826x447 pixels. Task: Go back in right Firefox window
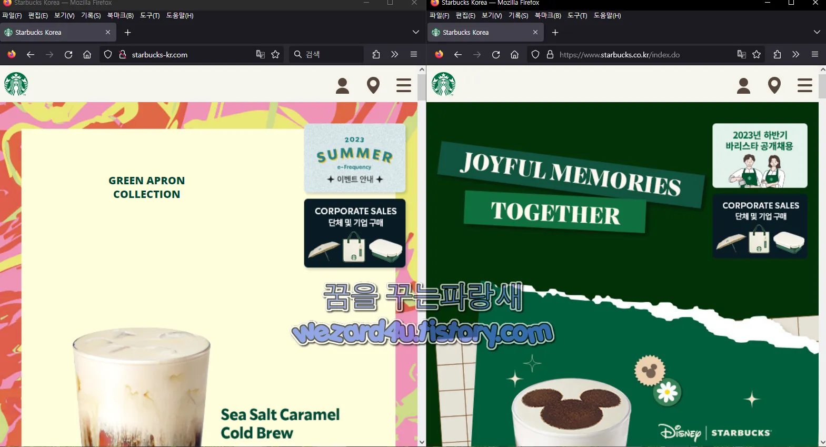coord(458,54)
